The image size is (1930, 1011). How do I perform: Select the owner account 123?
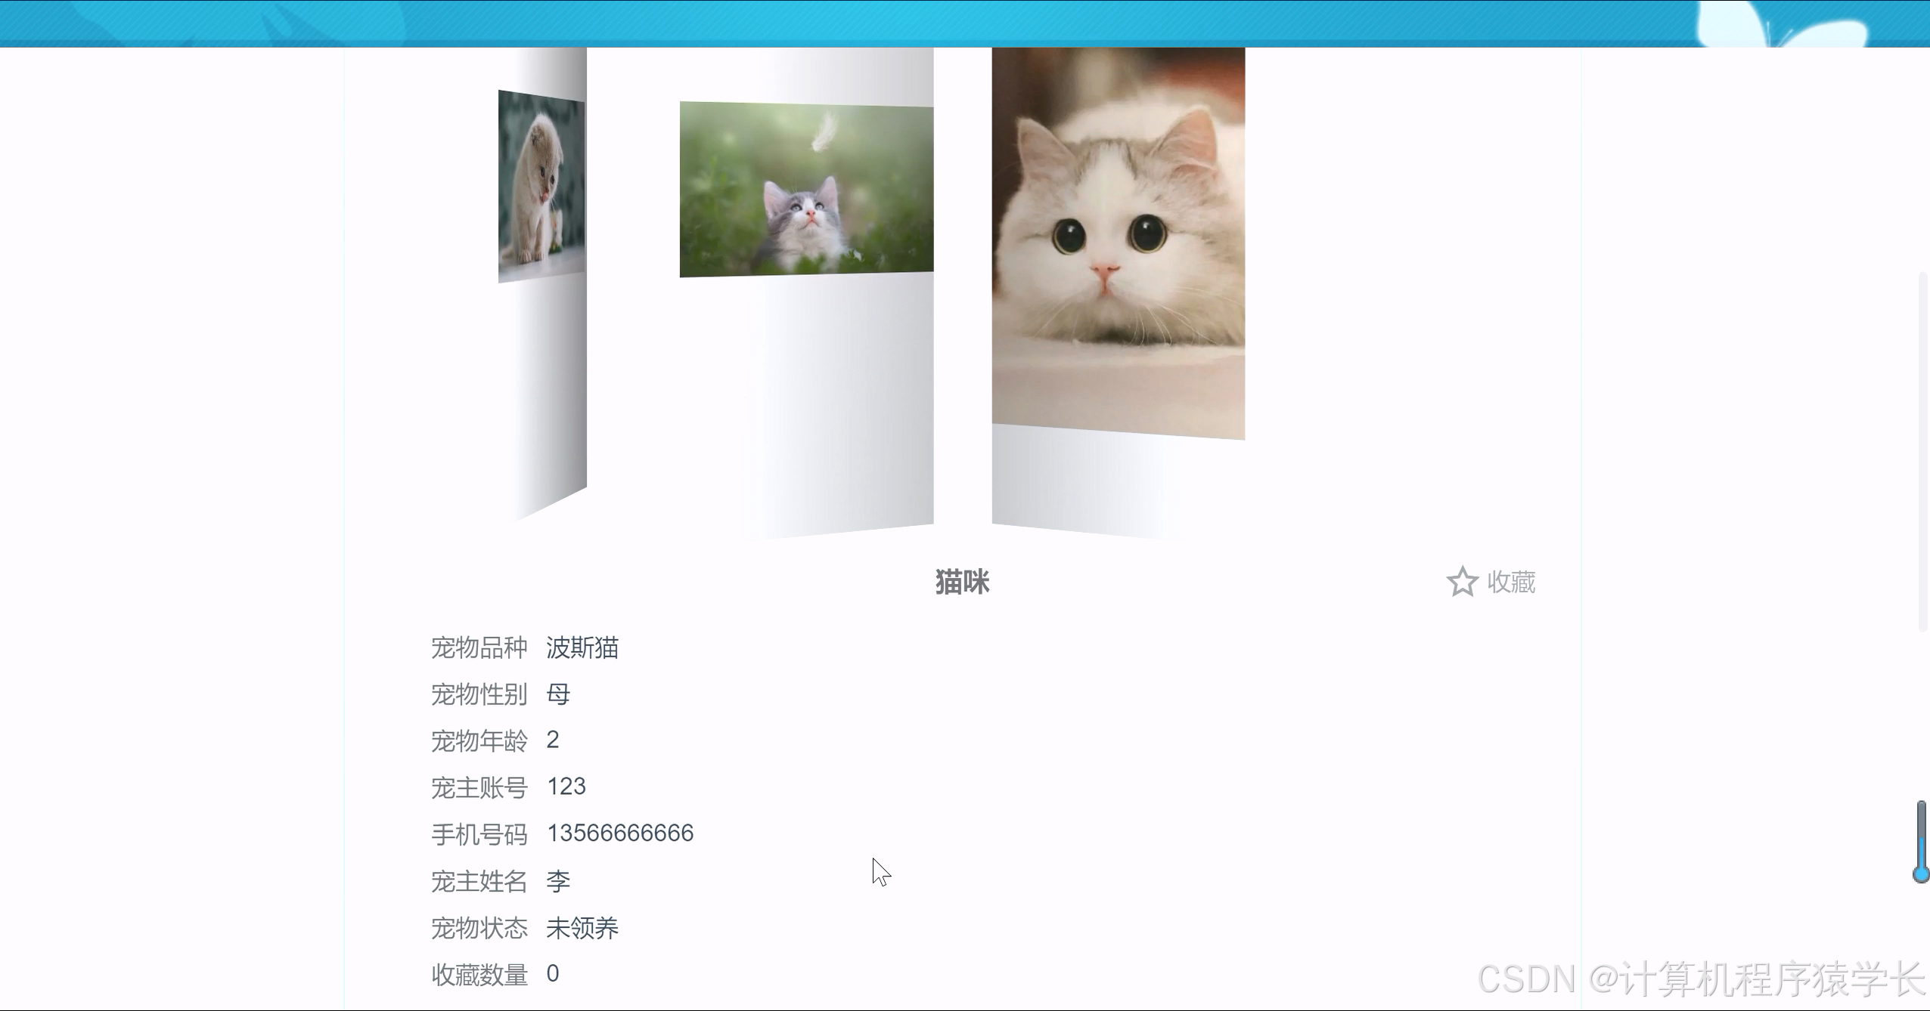(566, 786)
